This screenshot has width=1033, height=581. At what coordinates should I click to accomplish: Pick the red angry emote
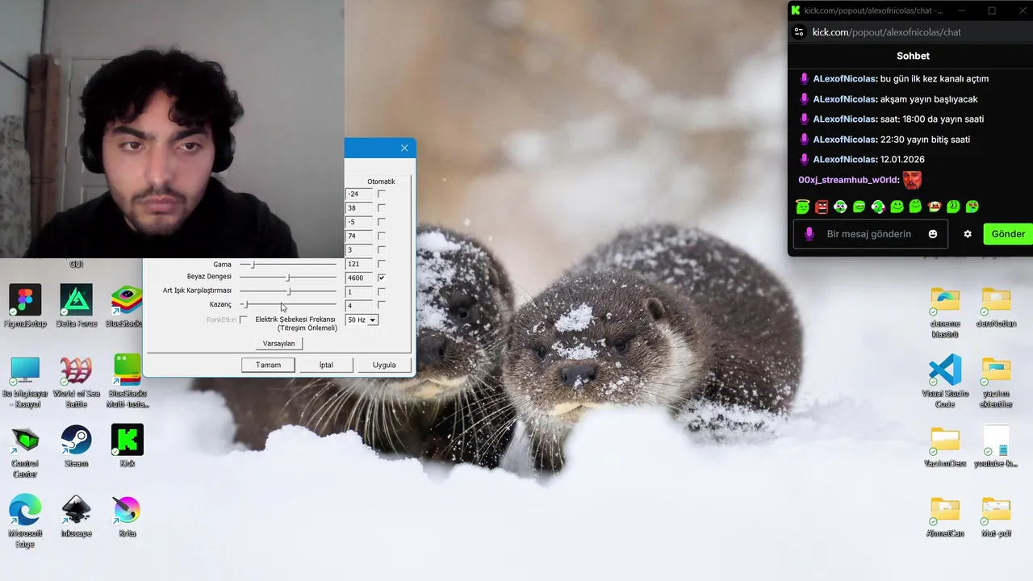coord(822,207)
